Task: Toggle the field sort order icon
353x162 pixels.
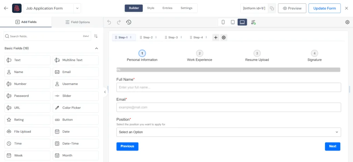Action: tap(96, 36)
